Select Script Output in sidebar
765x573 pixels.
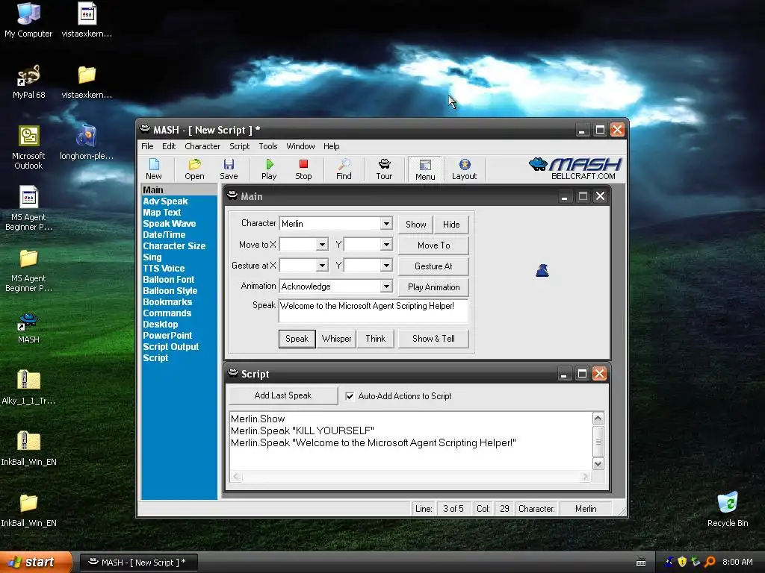coord(171,347)
